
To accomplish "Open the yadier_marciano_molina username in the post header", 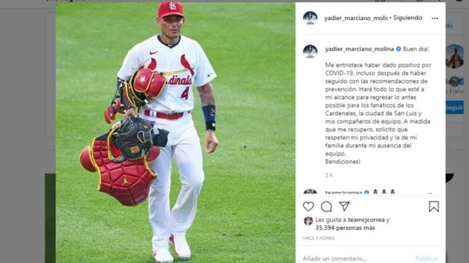I will coord(356,18).
